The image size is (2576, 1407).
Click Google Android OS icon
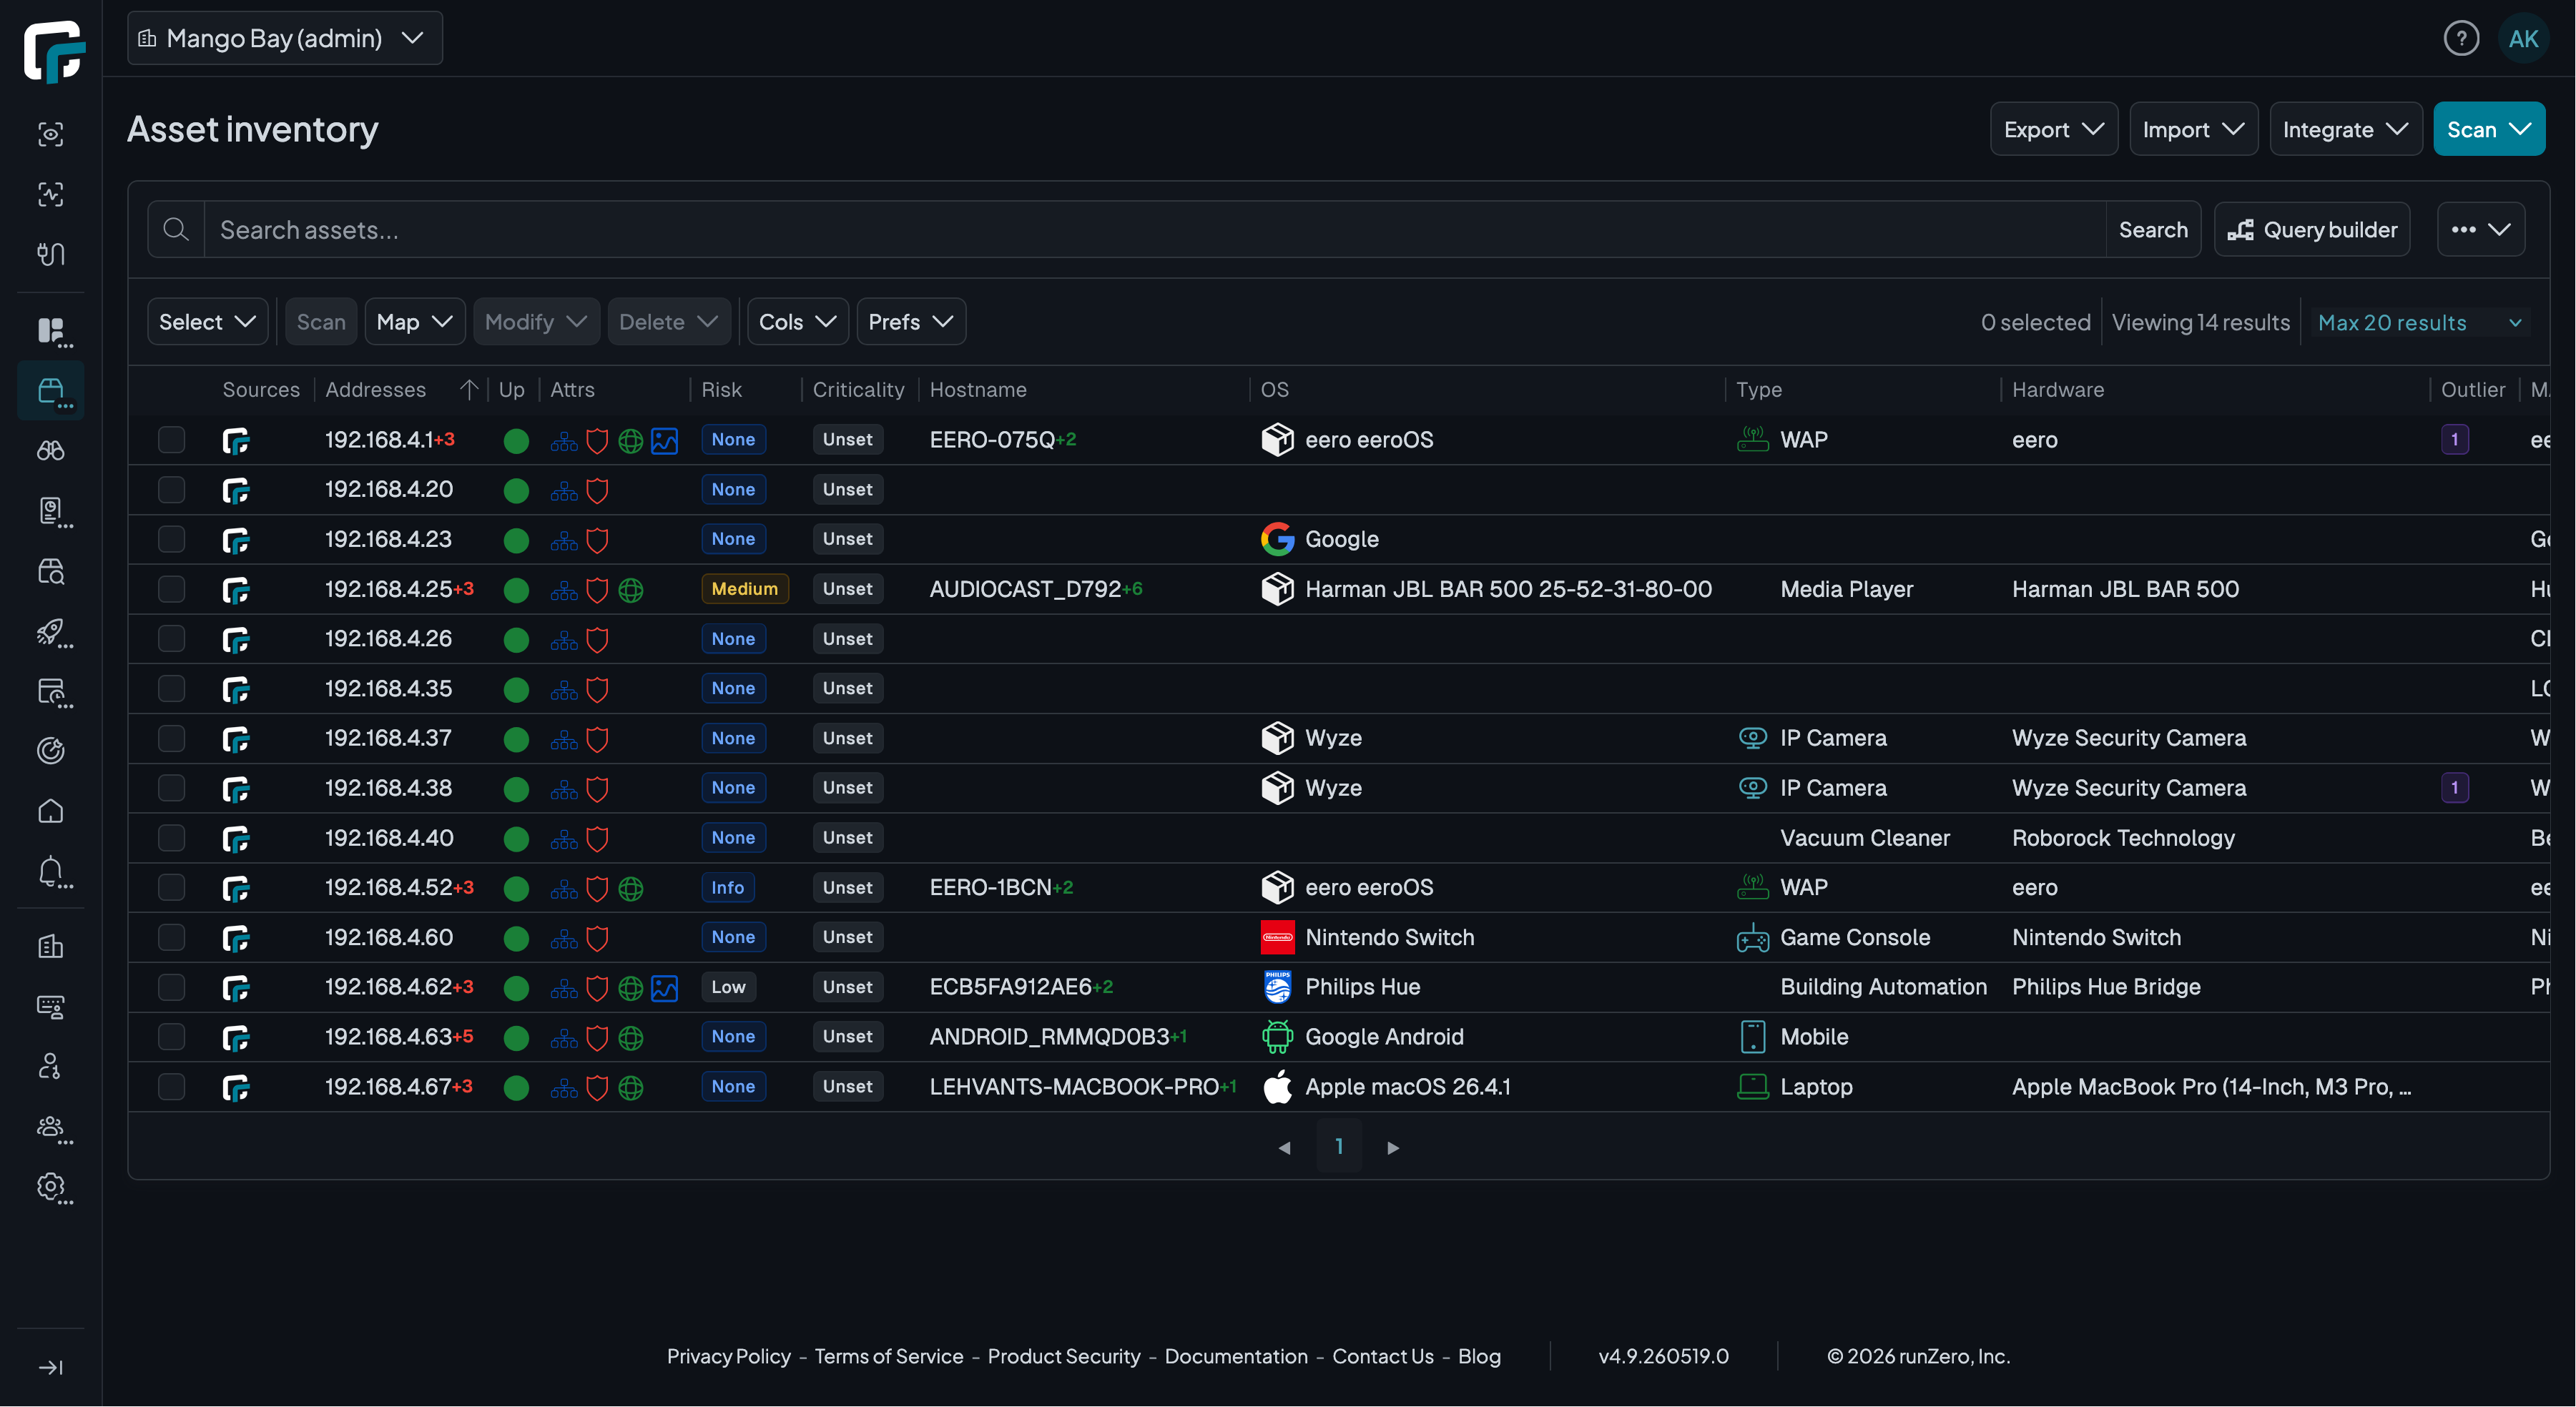[1277, 1037]
